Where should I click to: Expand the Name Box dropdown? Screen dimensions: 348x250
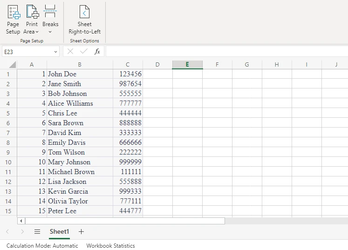(55, 52)
